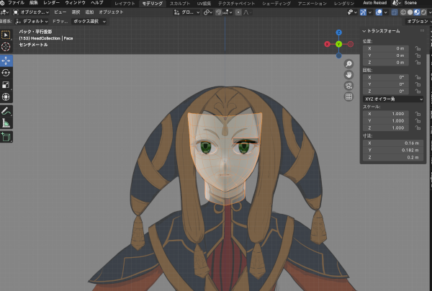Click the viewport zoom magnifier icon
This screenshot has height=291, width=432.
pyautogui.click(x=348, y=63)
